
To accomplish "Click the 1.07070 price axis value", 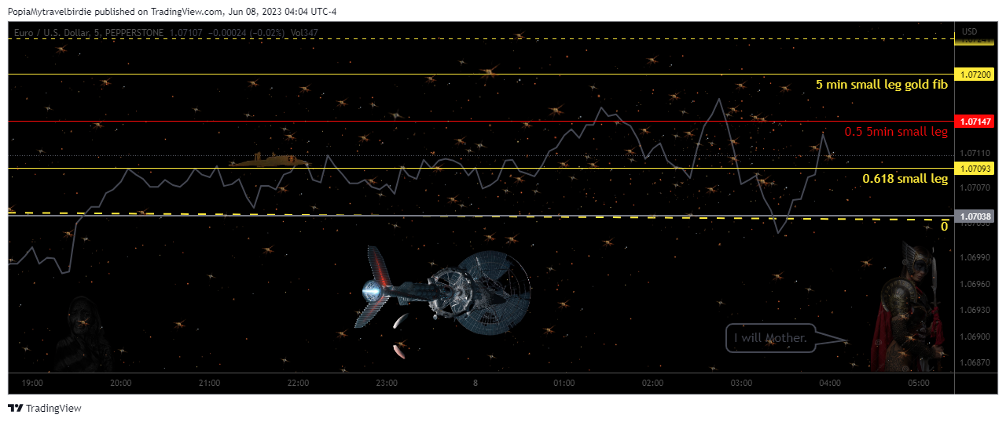I will coord(975,187).
